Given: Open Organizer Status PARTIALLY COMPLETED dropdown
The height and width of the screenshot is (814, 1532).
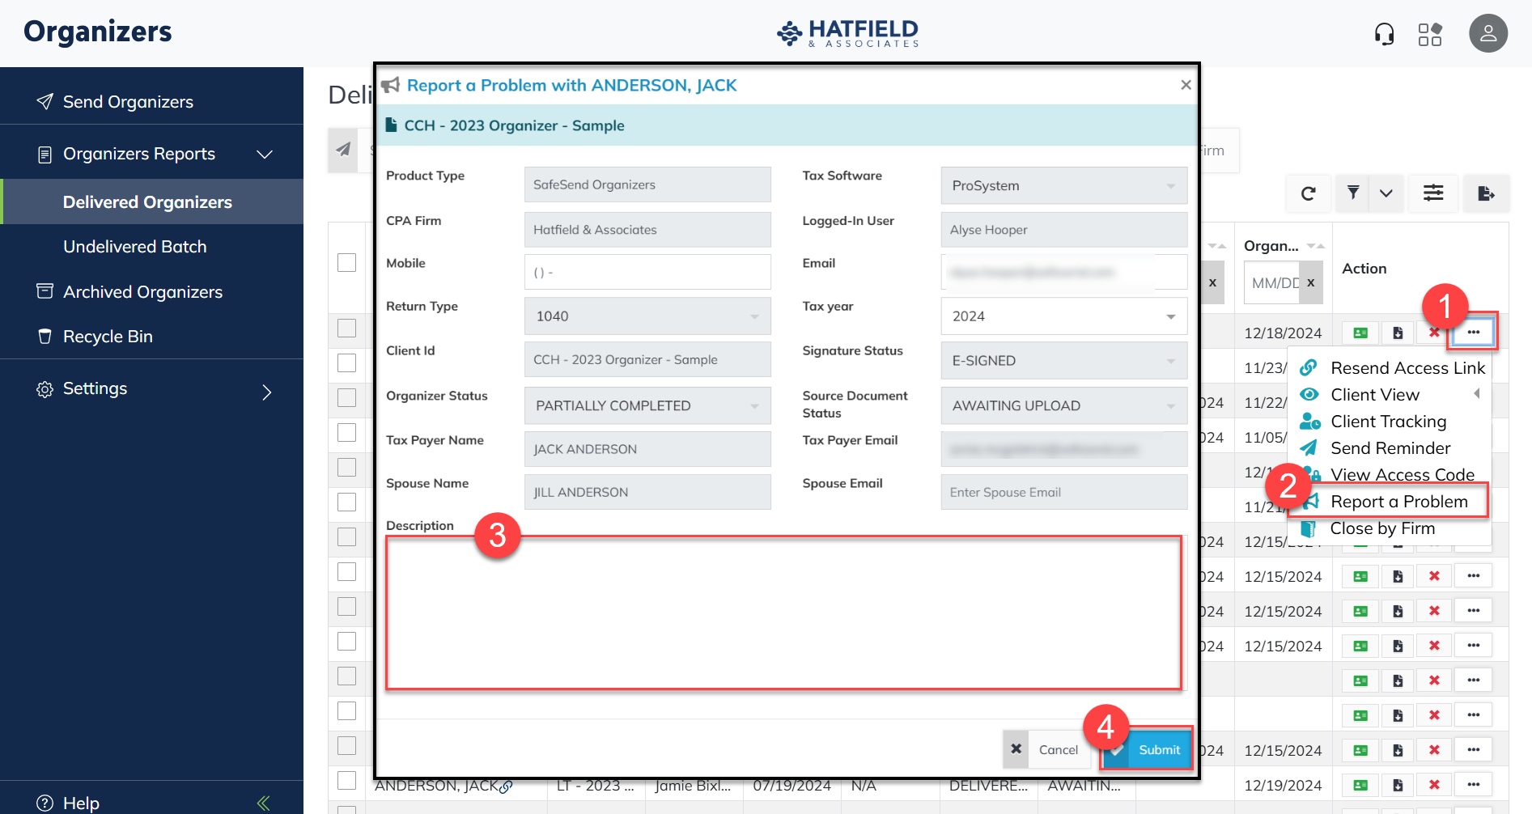Looking at the screenshot, I should (x=647, y=405).
